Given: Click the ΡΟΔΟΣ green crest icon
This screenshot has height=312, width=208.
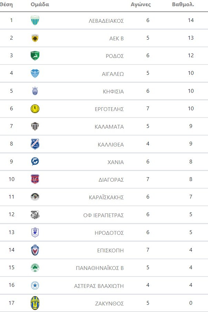Looking at the screenshot, I should pyautogui.click(x=35, y=56).
